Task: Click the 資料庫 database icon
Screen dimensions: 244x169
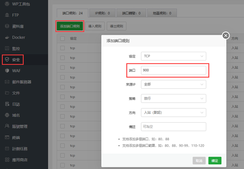Action: [7, 26]
